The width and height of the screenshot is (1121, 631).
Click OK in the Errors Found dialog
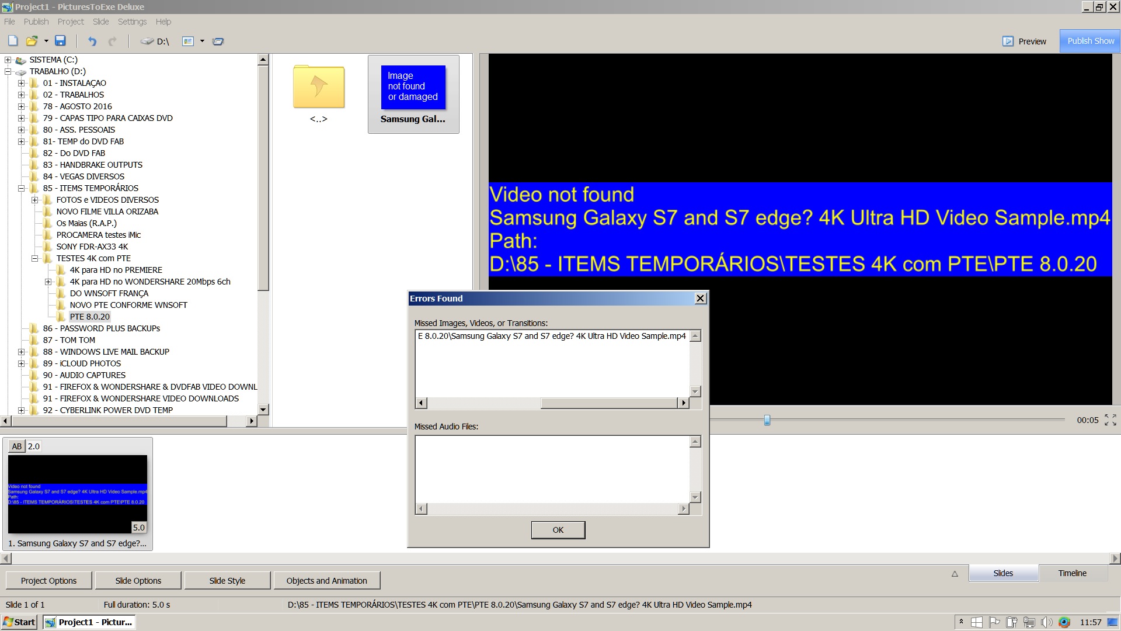(x=558, y=530)
